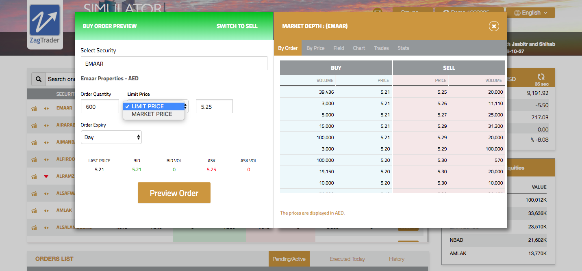Open the Chart tab in Market Depth

tap(359, 48)
